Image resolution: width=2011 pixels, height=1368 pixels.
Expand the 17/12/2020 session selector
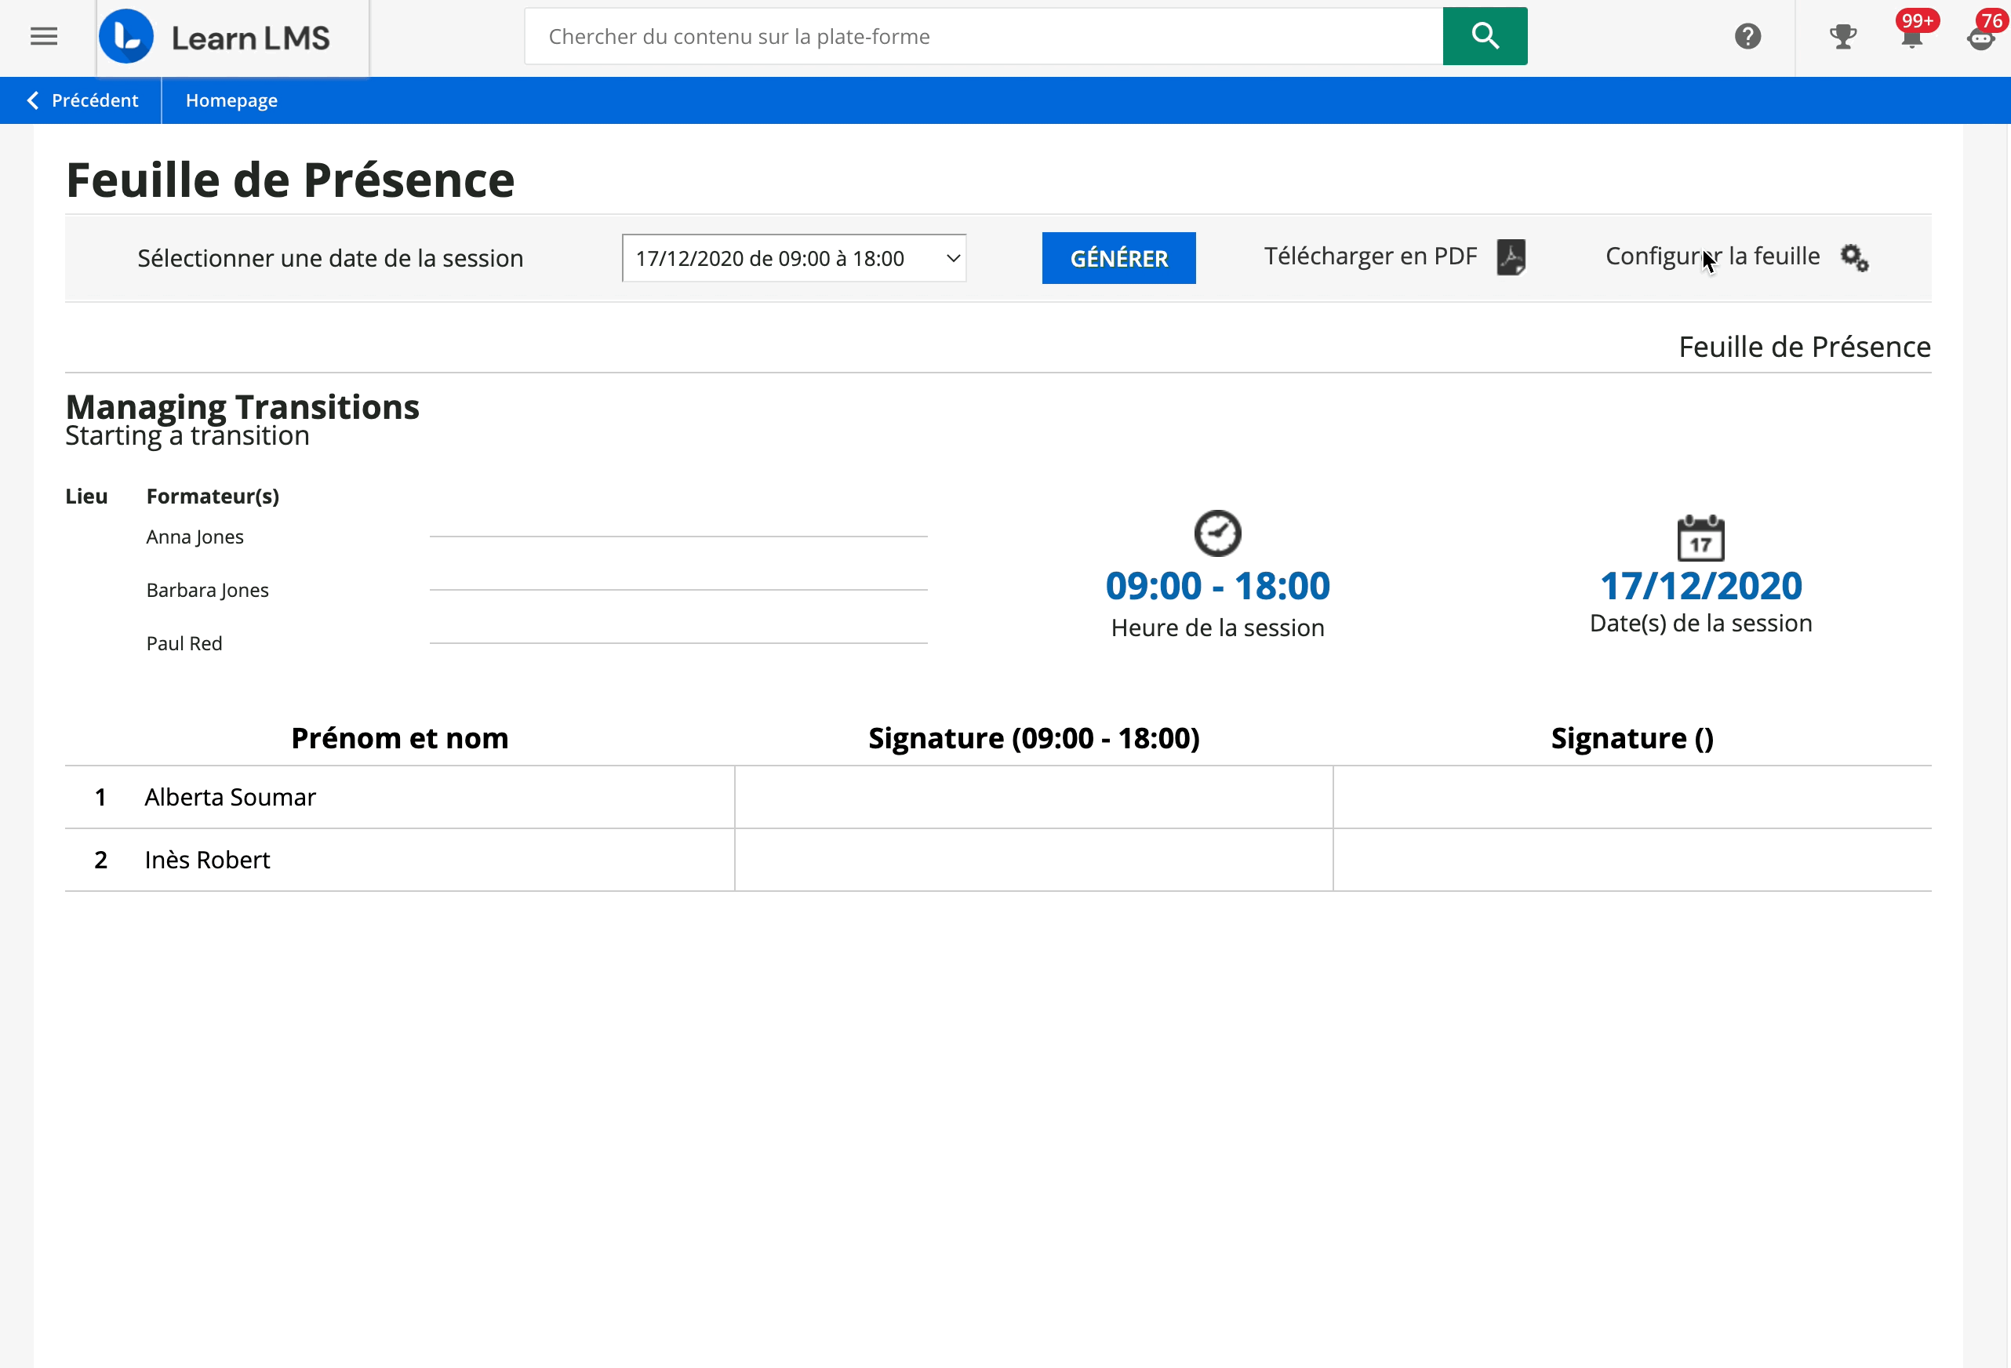coord(793,257)
